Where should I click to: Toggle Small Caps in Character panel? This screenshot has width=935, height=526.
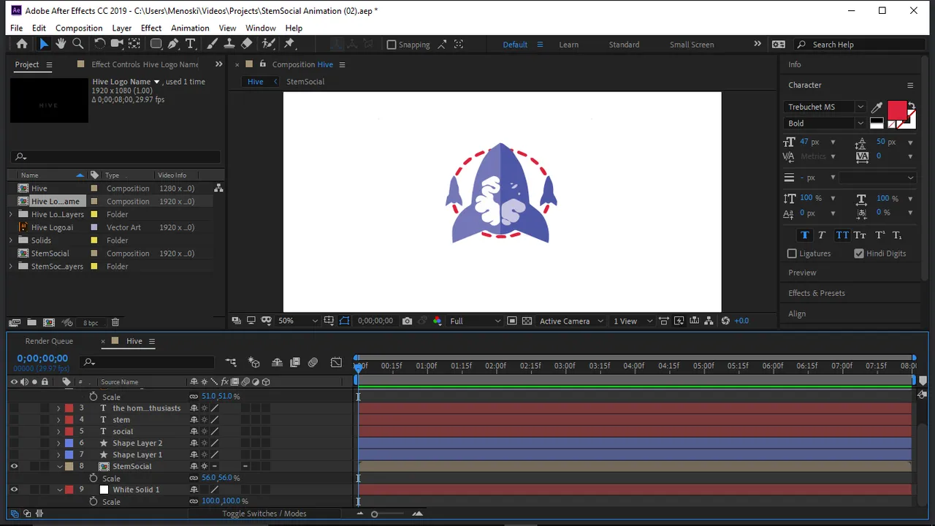(860, 235)
